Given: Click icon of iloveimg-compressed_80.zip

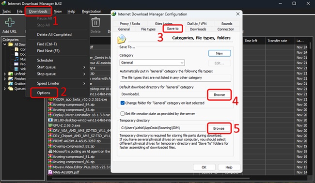Looking at the screenshot, I should coord(50,162).
